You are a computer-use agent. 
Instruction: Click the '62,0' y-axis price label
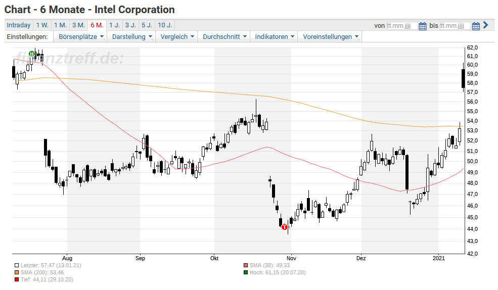472,47
